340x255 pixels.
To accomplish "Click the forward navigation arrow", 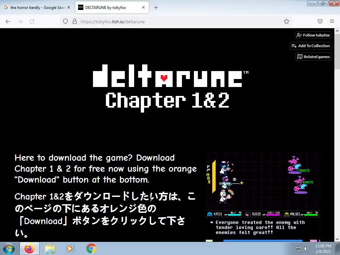I will click(20, 22).
